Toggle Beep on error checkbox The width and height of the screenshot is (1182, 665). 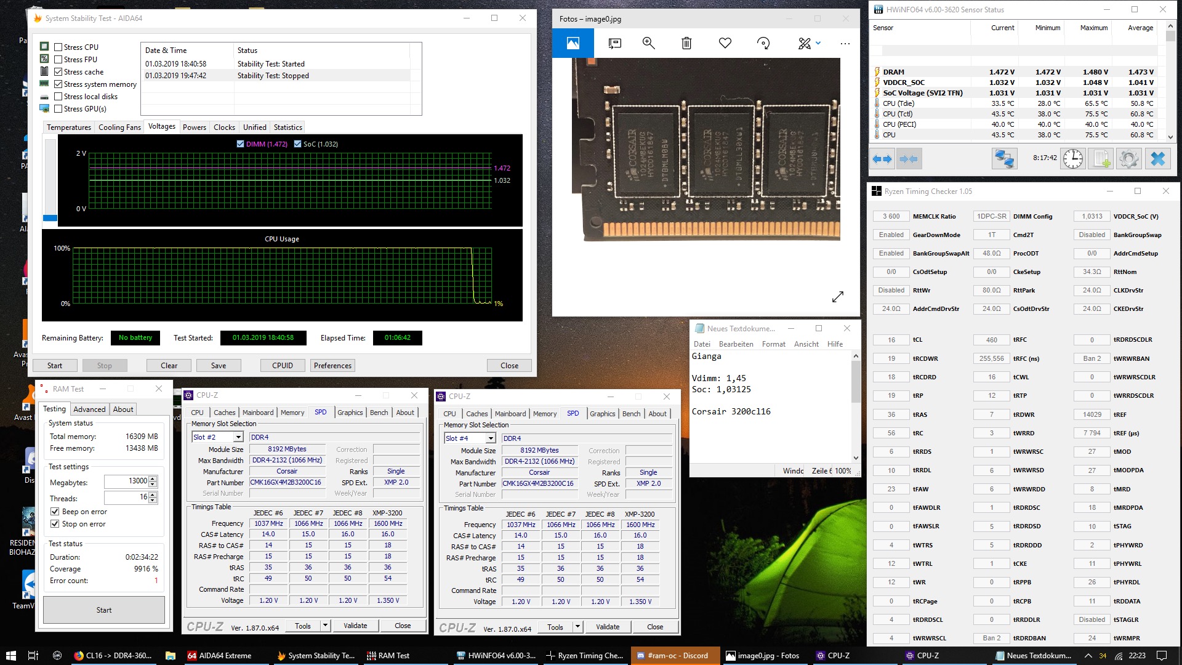pyautogui.click(x=55, y=512)
